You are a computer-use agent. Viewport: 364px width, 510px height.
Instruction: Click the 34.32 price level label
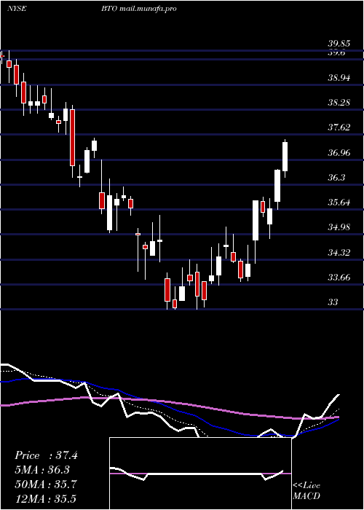339,252
